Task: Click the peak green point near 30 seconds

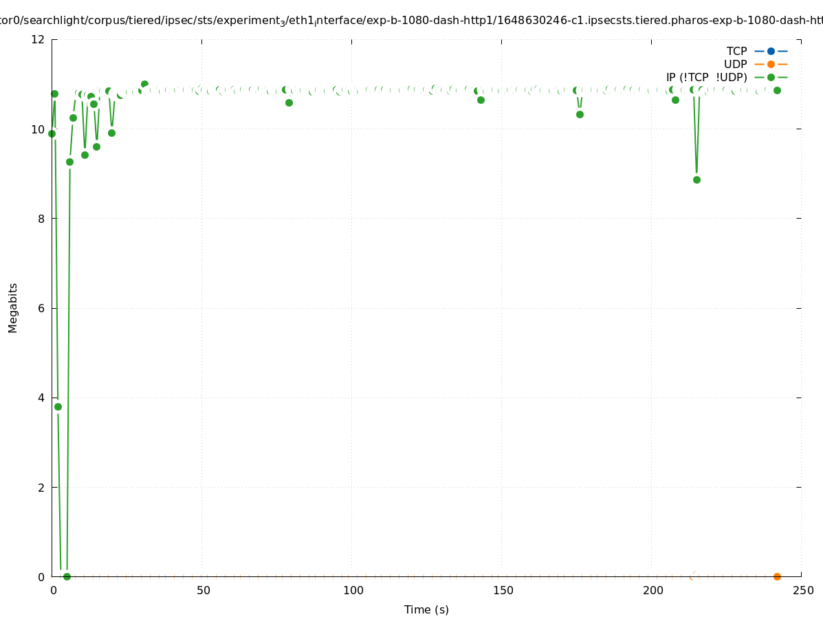Action: [x=144, y=84]
